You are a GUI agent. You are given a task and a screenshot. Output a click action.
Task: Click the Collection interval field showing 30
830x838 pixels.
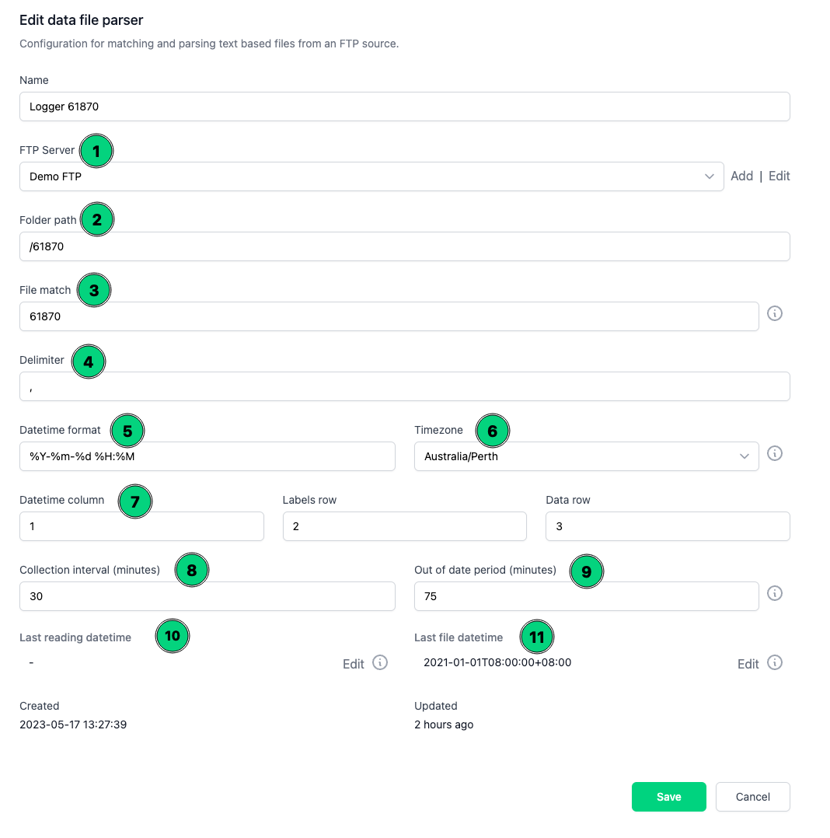click(207, 596)
